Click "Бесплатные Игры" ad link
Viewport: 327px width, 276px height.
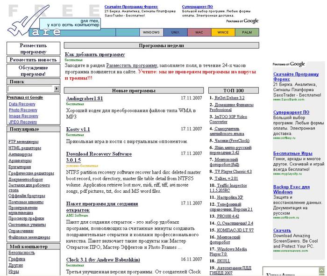[x=293, y=153]
